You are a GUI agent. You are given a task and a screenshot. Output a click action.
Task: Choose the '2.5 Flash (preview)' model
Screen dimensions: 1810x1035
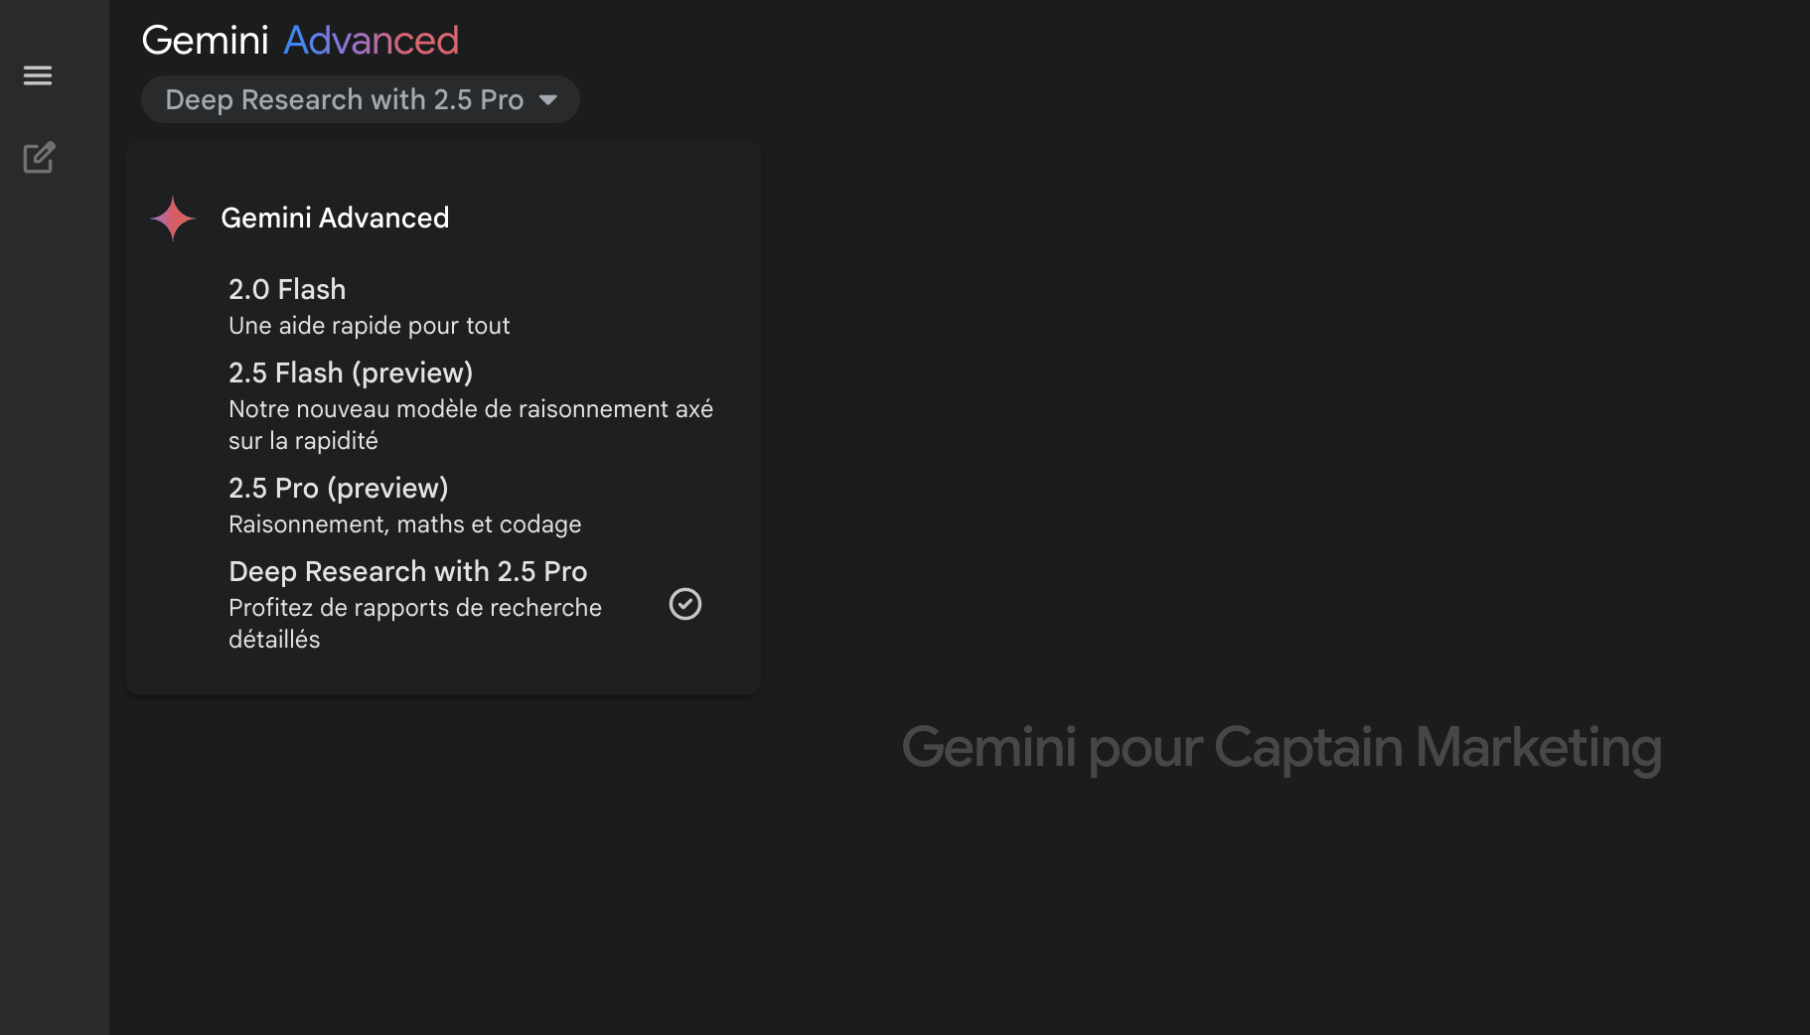pyautogui.click(x=351, y=372)
